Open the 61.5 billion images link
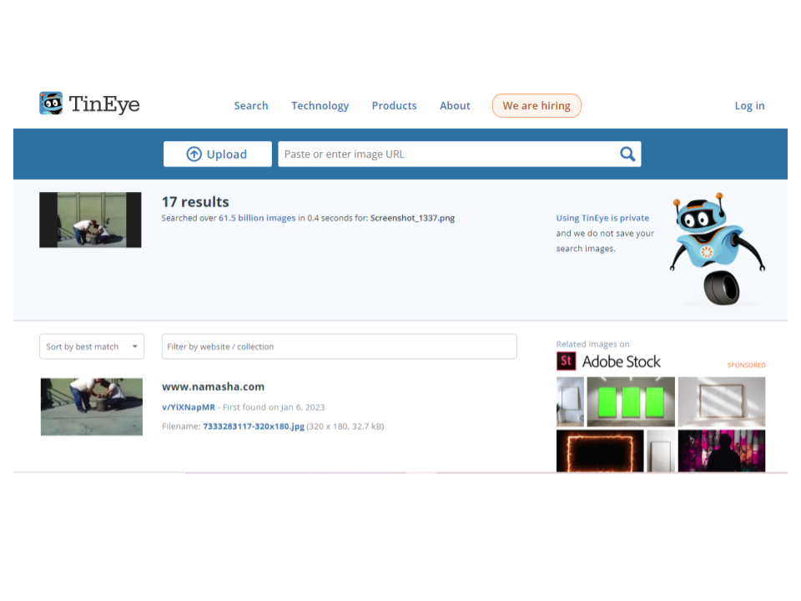The width and height of the screenshot is (801, 601). coord(257,218)
